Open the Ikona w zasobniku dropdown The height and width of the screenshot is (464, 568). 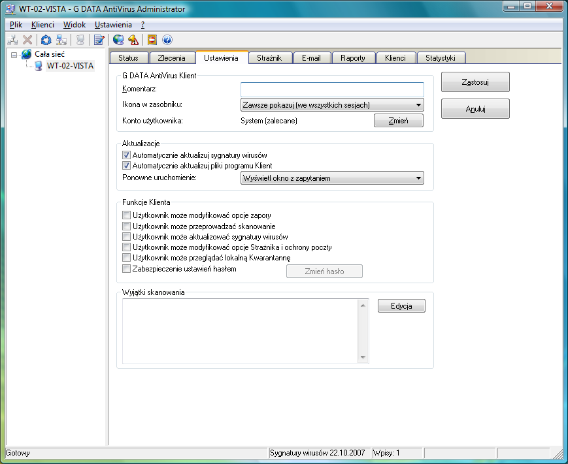click(x=332, y=105)
